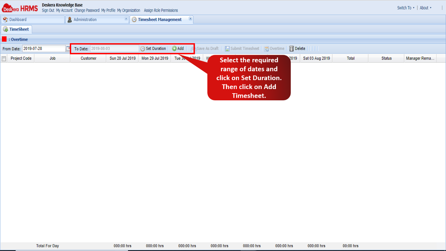
Task: Click the Timesheet Management clock icon
Action: pyautogui.click(x=134, y=19)
